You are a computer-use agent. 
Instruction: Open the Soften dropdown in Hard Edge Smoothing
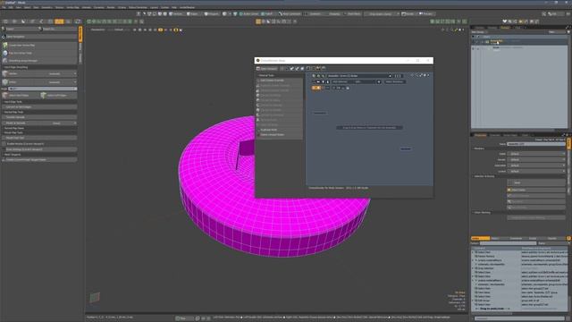[x=39, y=82]
